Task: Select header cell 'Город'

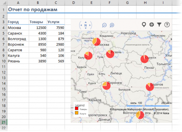Action: point(18,22)
